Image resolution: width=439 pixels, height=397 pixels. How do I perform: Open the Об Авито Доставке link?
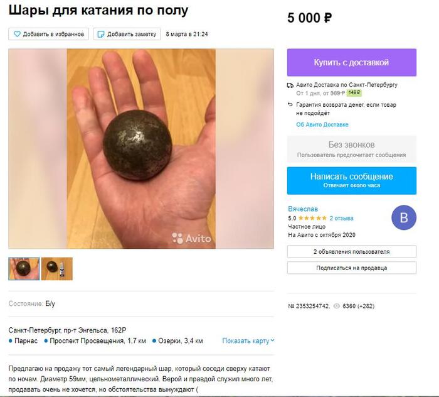coord(322,124)
